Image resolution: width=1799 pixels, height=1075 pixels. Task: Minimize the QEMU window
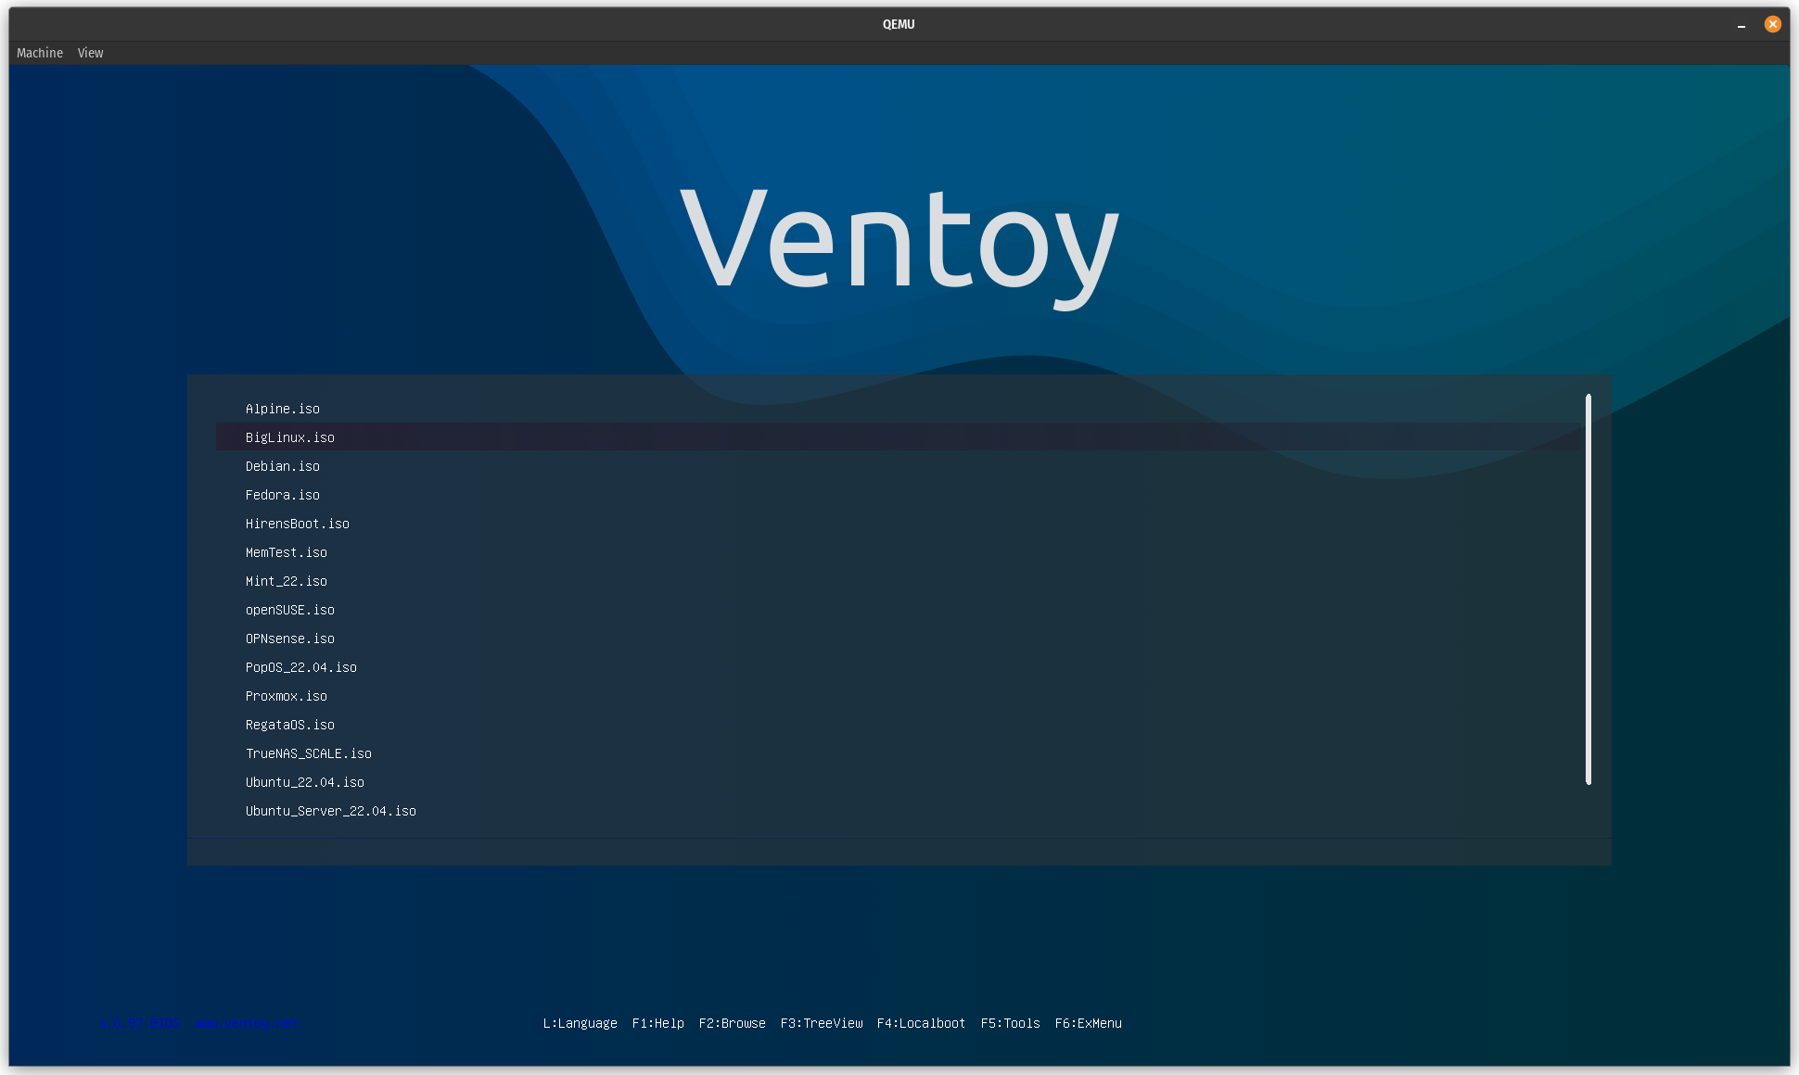[x=1742, y=25]
